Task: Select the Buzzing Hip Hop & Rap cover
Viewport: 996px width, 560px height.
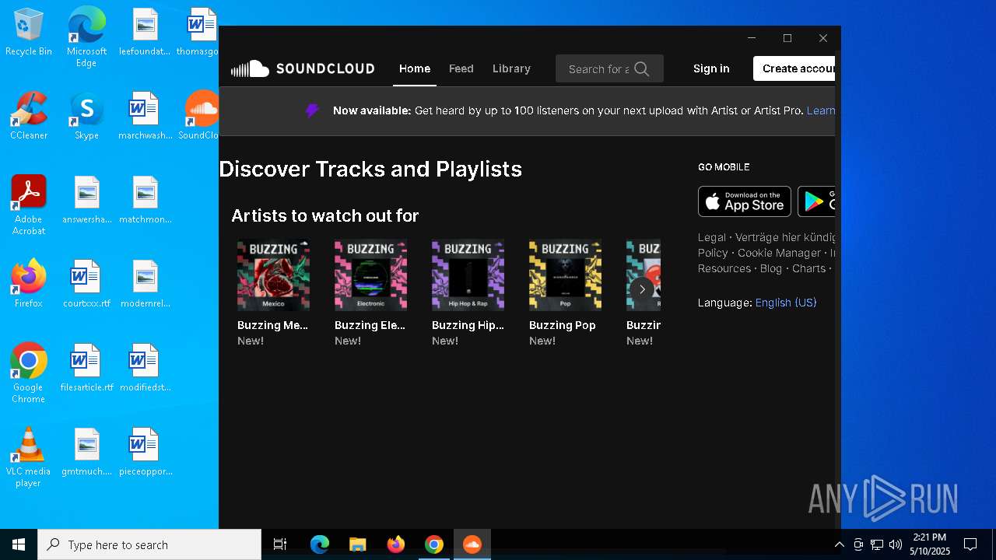Action: click(x=468, y=275)
